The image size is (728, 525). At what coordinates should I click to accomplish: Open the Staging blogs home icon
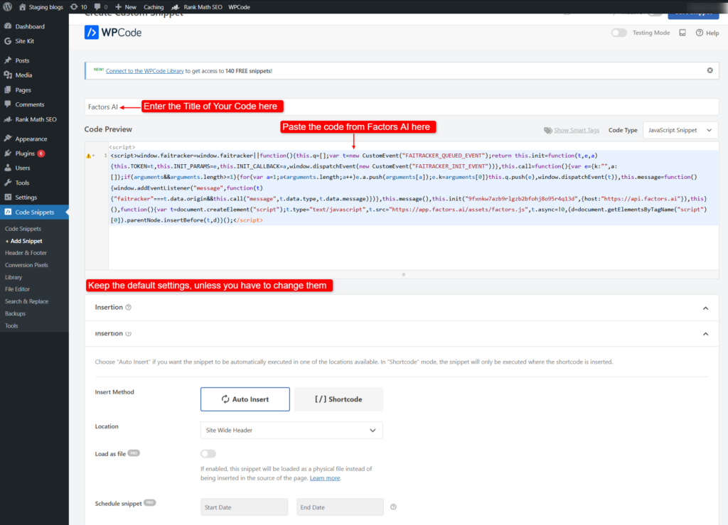(22, 7)
